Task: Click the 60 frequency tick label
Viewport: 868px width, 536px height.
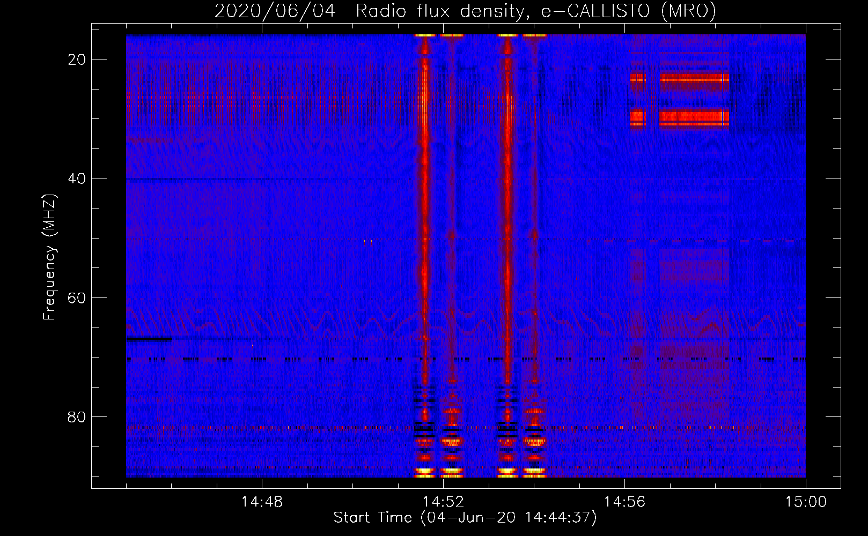Action: pyautogui.click(x=77, y=297)
